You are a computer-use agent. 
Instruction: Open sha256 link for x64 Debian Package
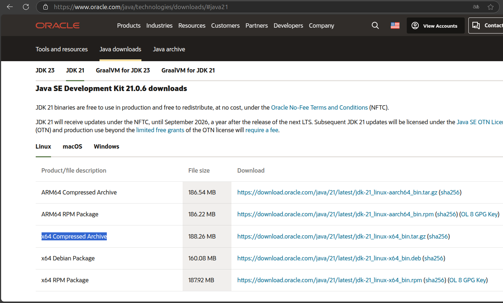pos(434,258)
